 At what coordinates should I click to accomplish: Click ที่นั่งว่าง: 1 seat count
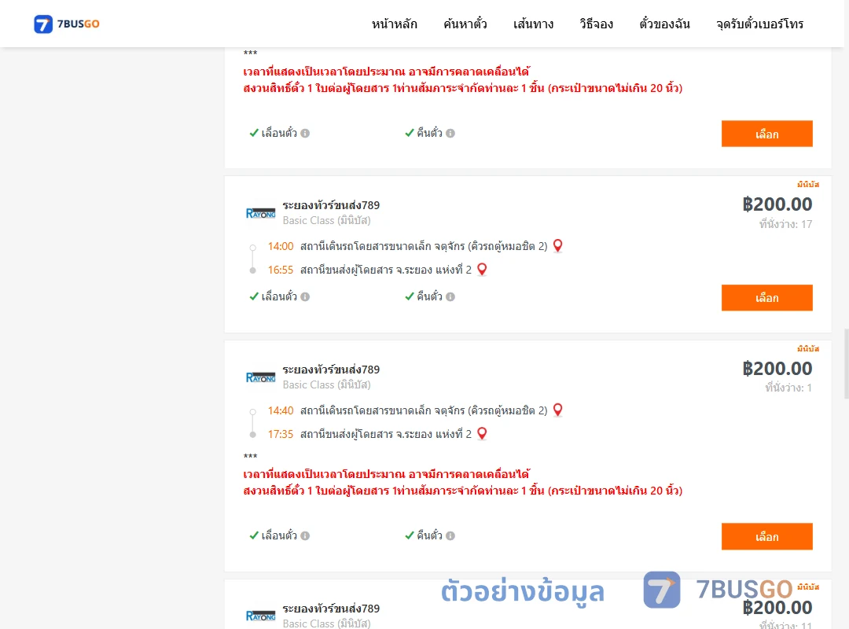[788, 388]
